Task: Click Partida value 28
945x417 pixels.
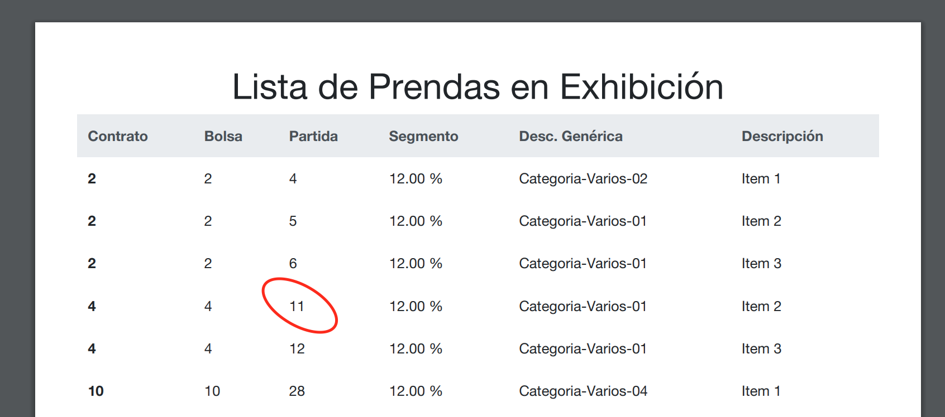Action: (x=297, y=391)
